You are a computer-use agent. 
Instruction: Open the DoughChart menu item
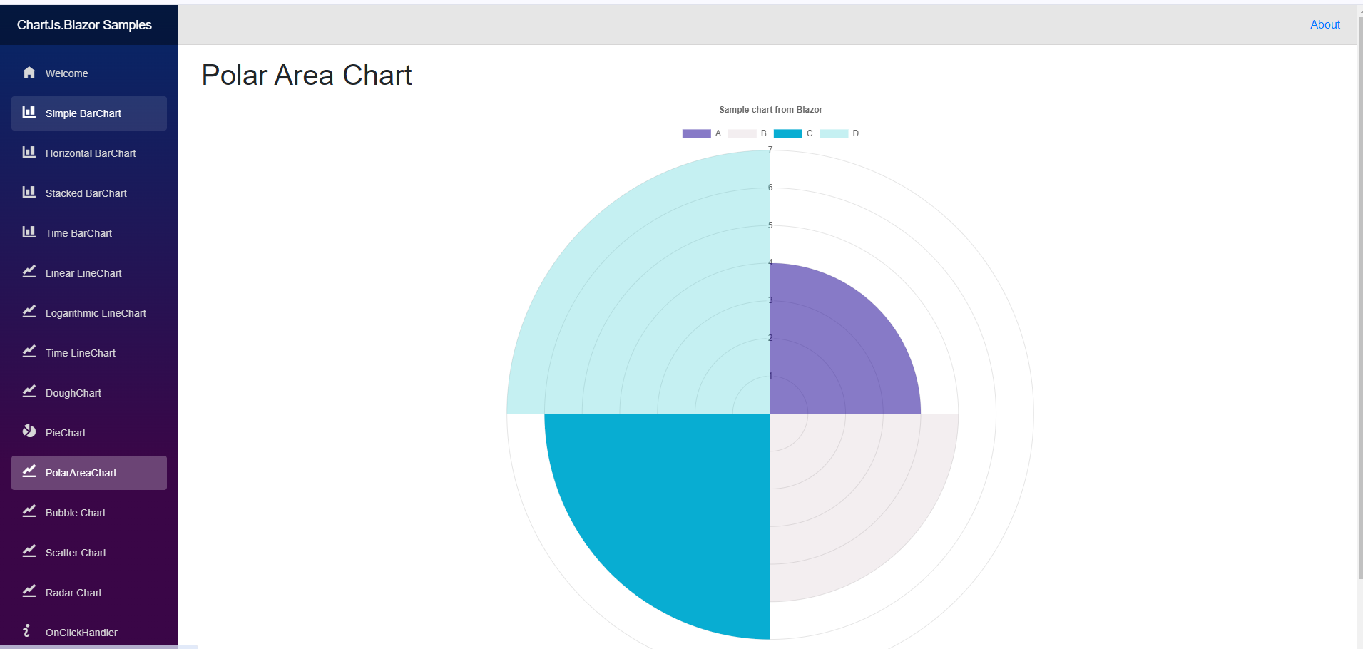(x=73, y=393)
